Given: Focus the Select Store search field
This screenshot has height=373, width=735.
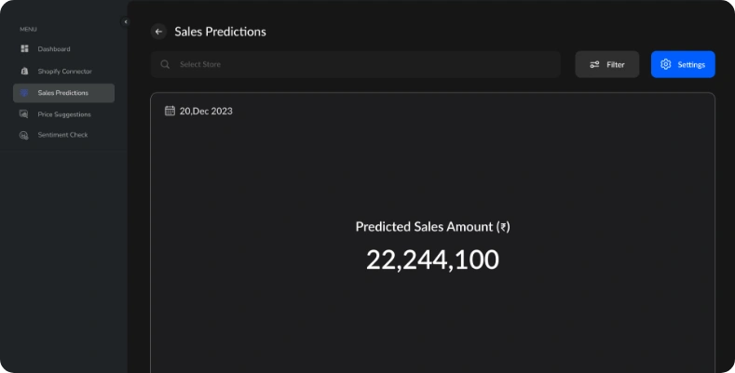Looking at the screenshot, I should [363, 65].
